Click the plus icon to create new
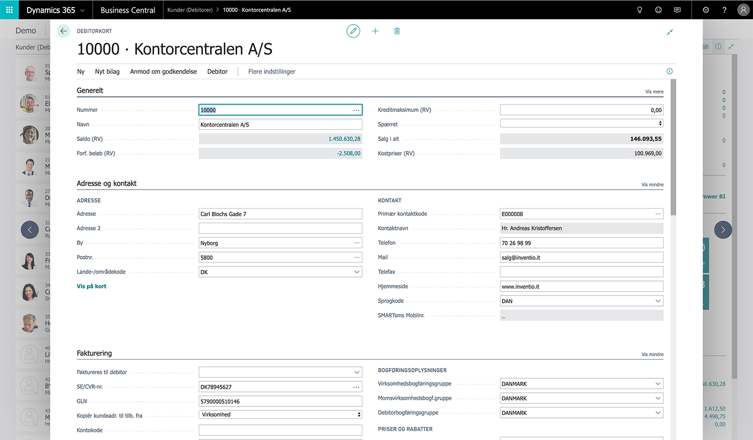The width and height of the screenshot is (753, 440). (375, 31)
